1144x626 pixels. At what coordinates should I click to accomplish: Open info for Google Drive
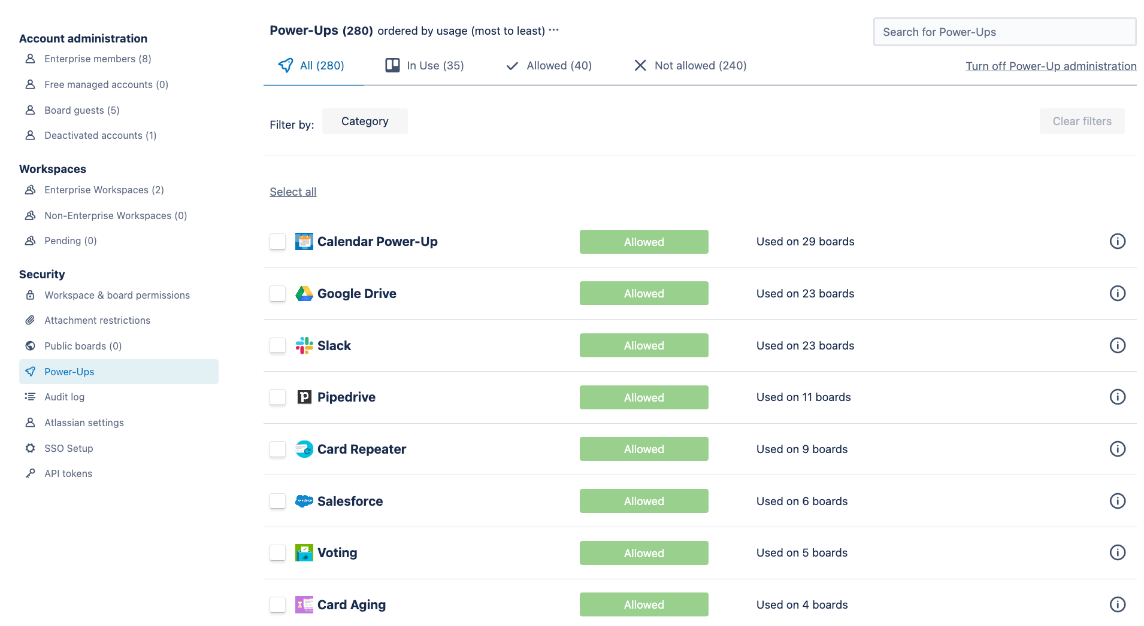1118,293
